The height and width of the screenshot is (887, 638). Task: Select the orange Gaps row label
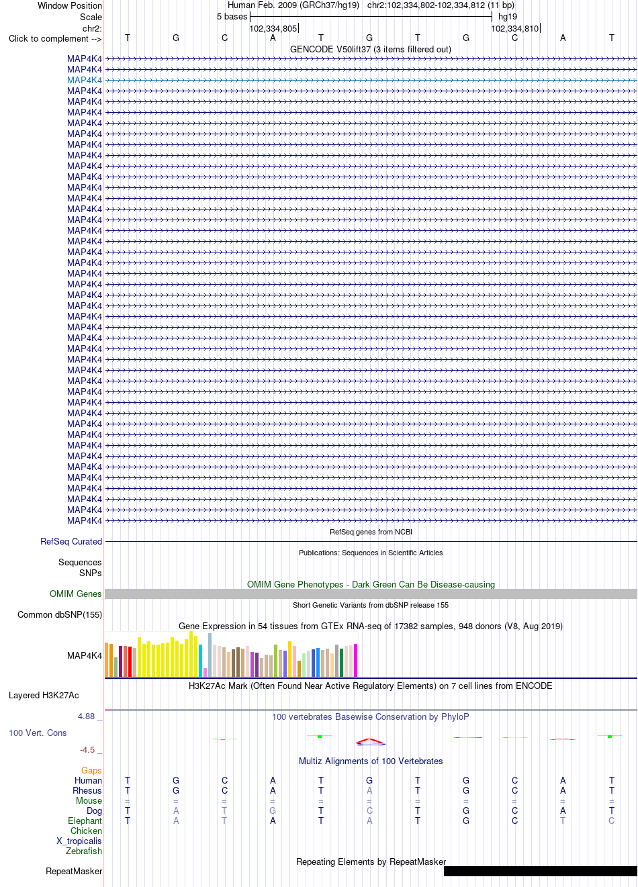[x=91, y=770]
